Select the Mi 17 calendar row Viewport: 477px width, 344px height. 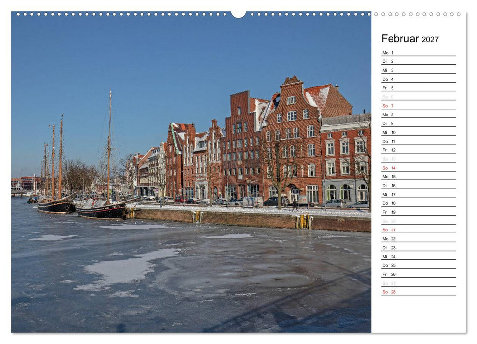419,194
